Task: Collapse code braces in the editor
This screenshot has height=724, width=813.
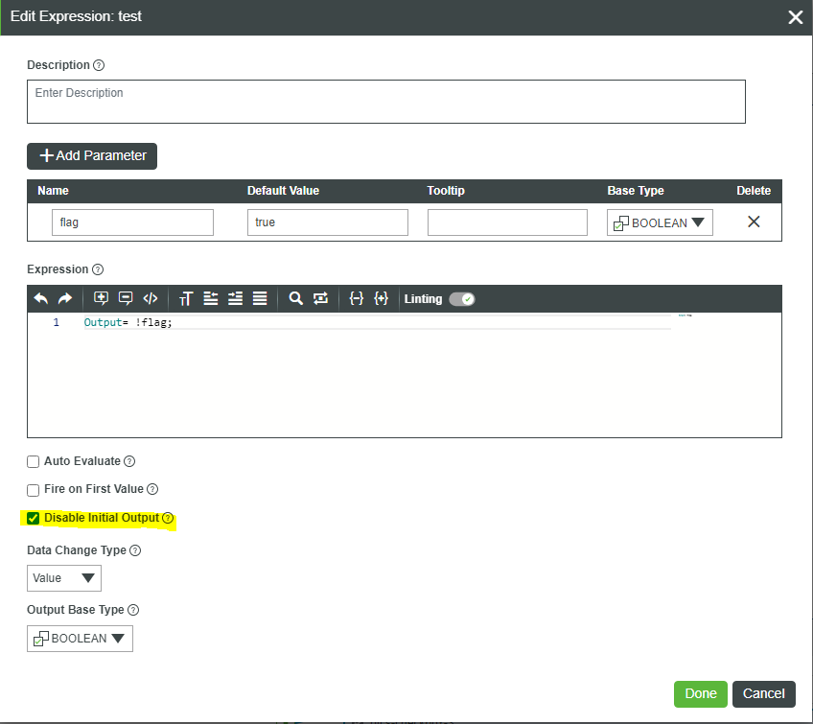Action: 357,298
